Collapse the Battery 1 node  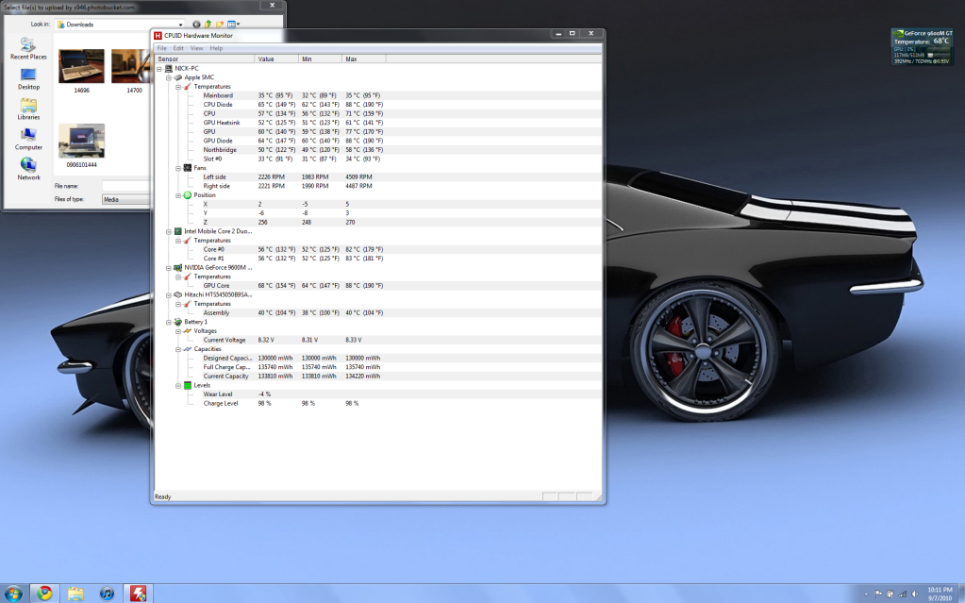click(169, 322)
